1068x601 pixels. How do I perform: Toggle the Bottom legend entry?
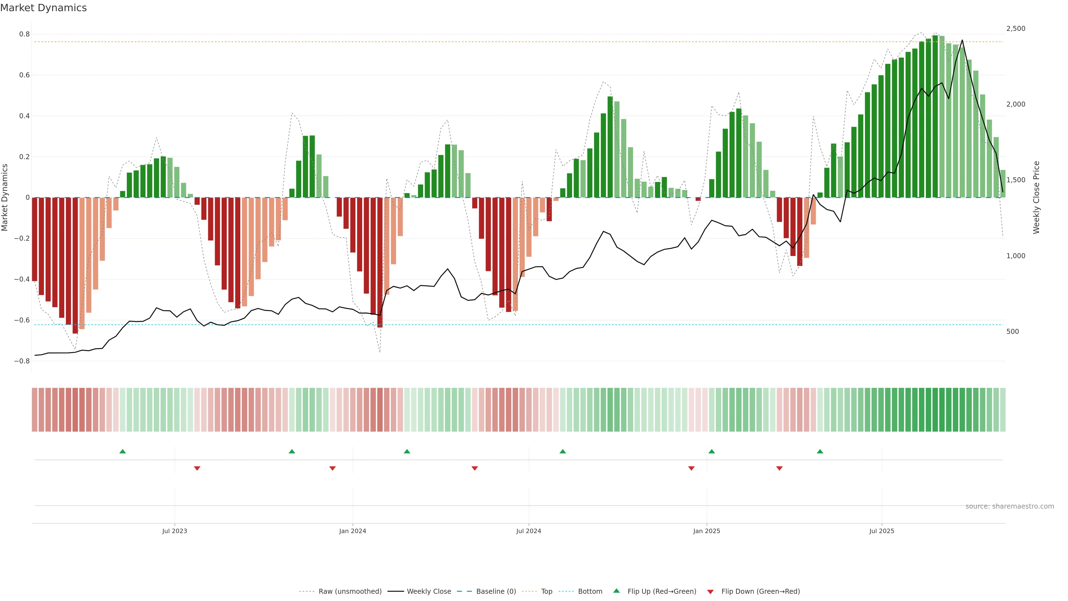pos(590,591)
